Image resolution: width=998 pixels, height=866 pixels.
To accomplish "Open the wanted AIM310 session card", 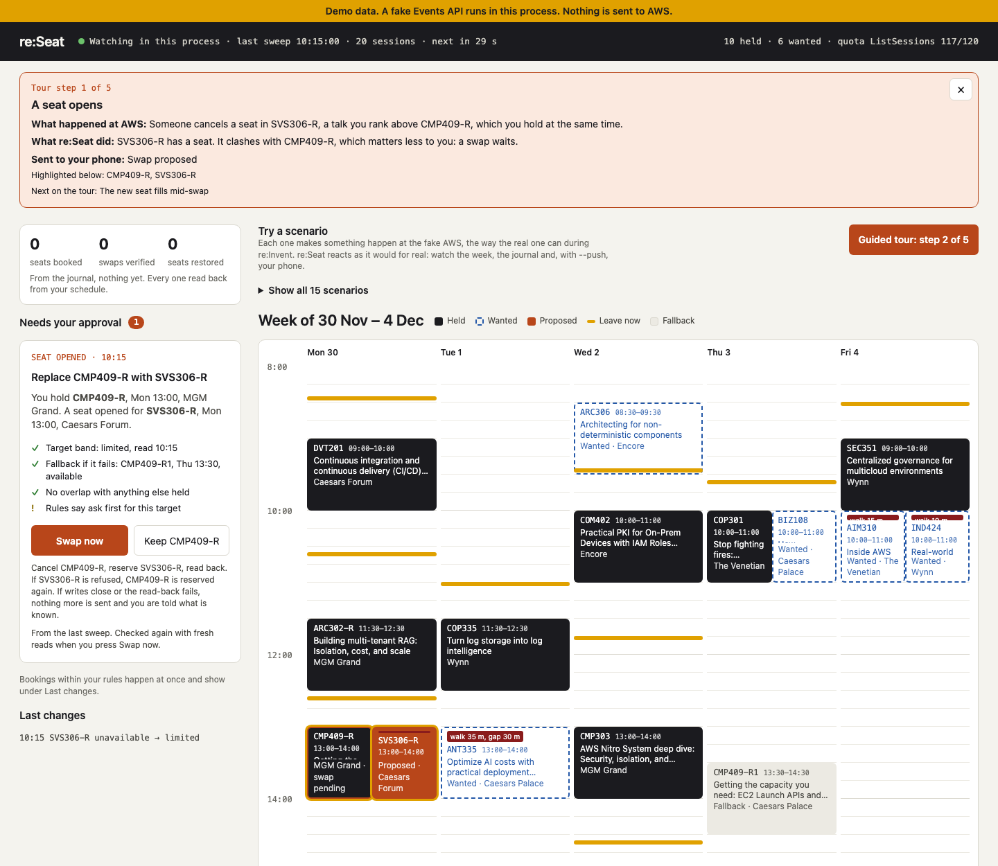I will (873, 547).
